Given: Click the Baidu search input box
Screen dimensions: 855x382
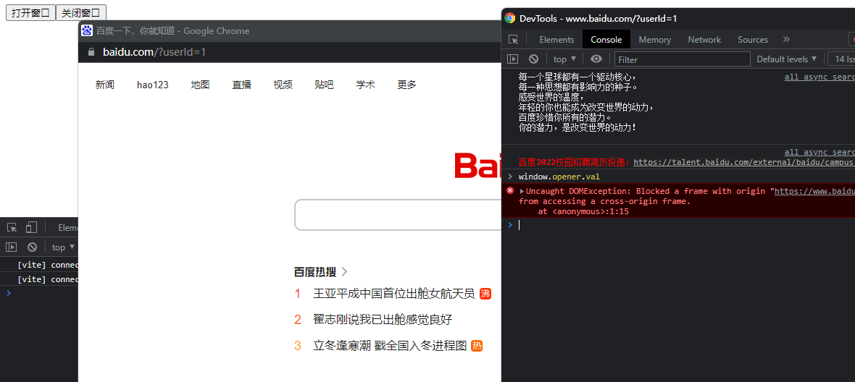Looking at the screenshot, I should (398, 215).
